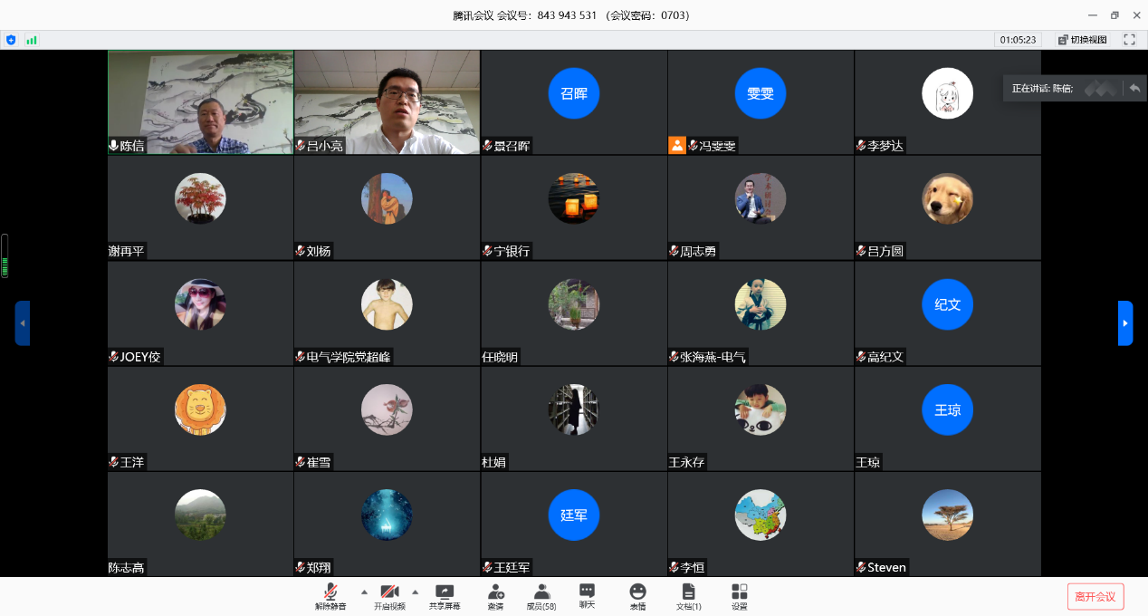Select 吕小亮's video tile

tap(387, 101)
